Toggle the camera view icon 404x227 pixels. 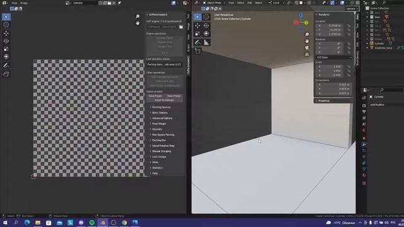(307, 48)
